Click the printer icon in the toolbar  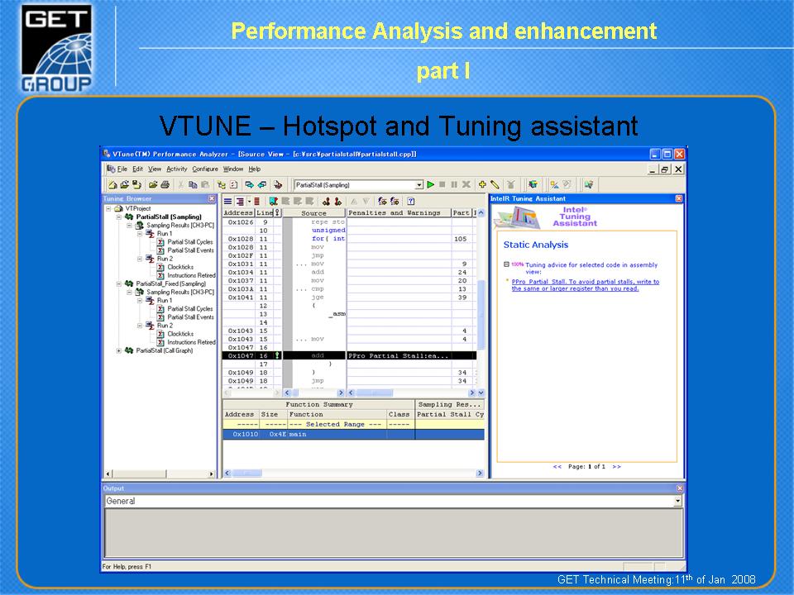(165, 184)
